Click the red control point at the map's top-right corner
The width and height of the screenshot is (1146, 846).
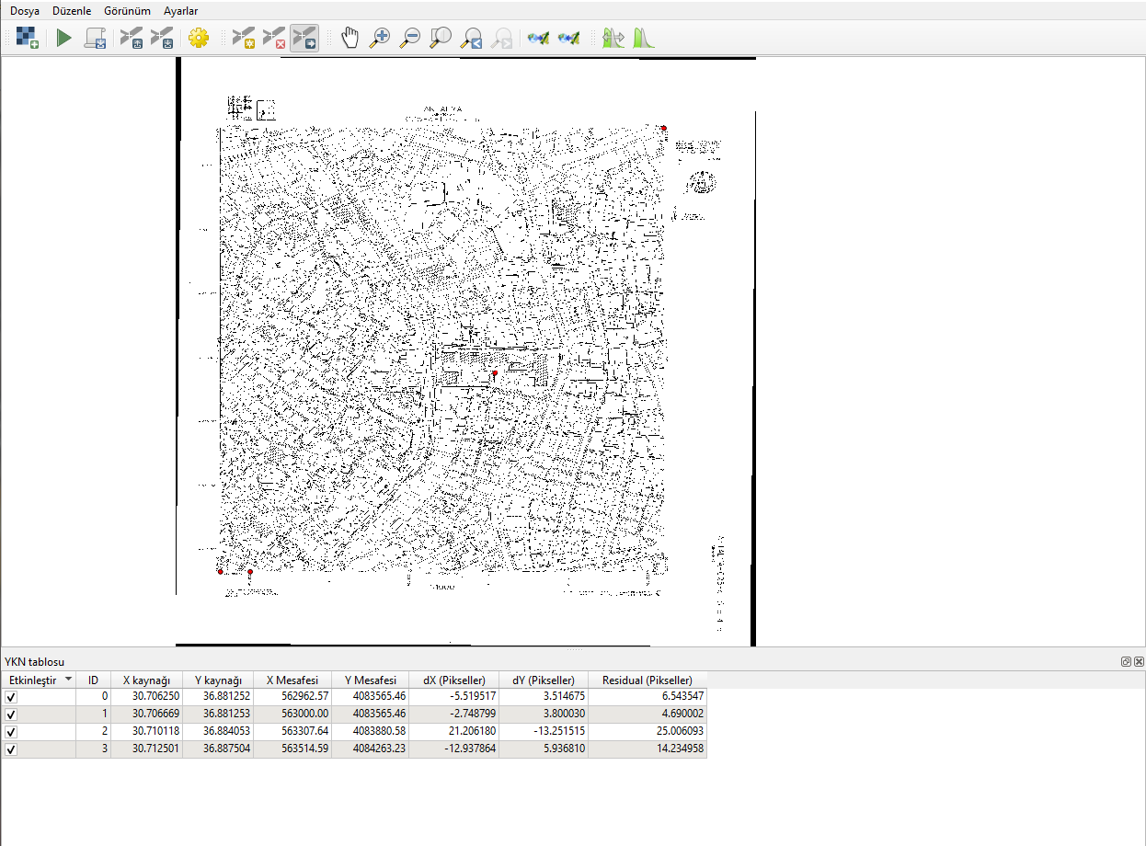point(664,129)
